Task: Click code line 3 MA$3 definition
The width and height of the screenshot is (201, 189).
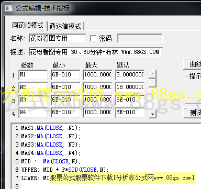Action: pos(51,144)
